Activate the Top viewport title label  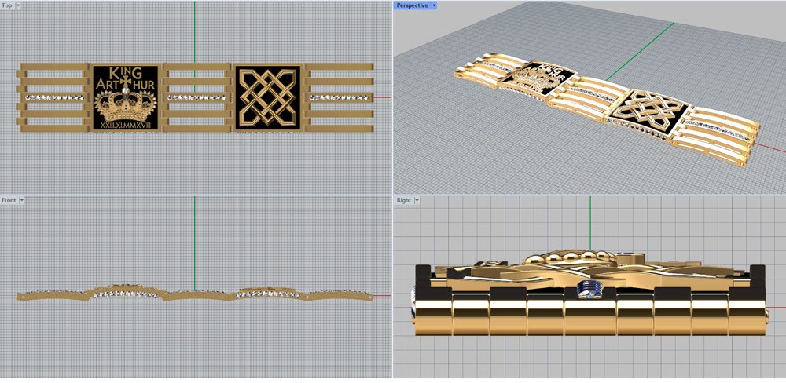pyautogui.click(x=7, y=5)
